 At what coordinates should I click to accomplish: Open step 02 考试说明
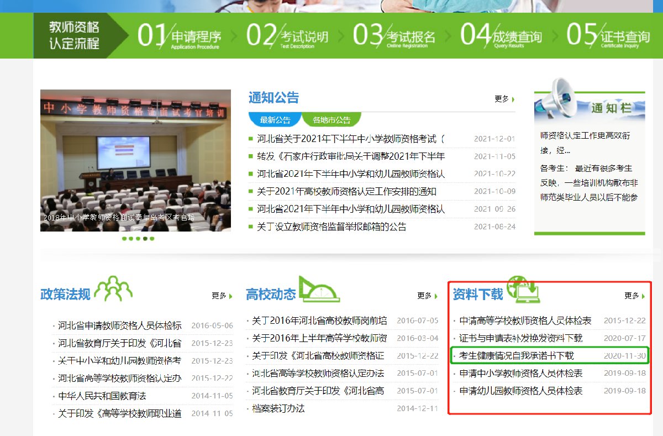287,35
